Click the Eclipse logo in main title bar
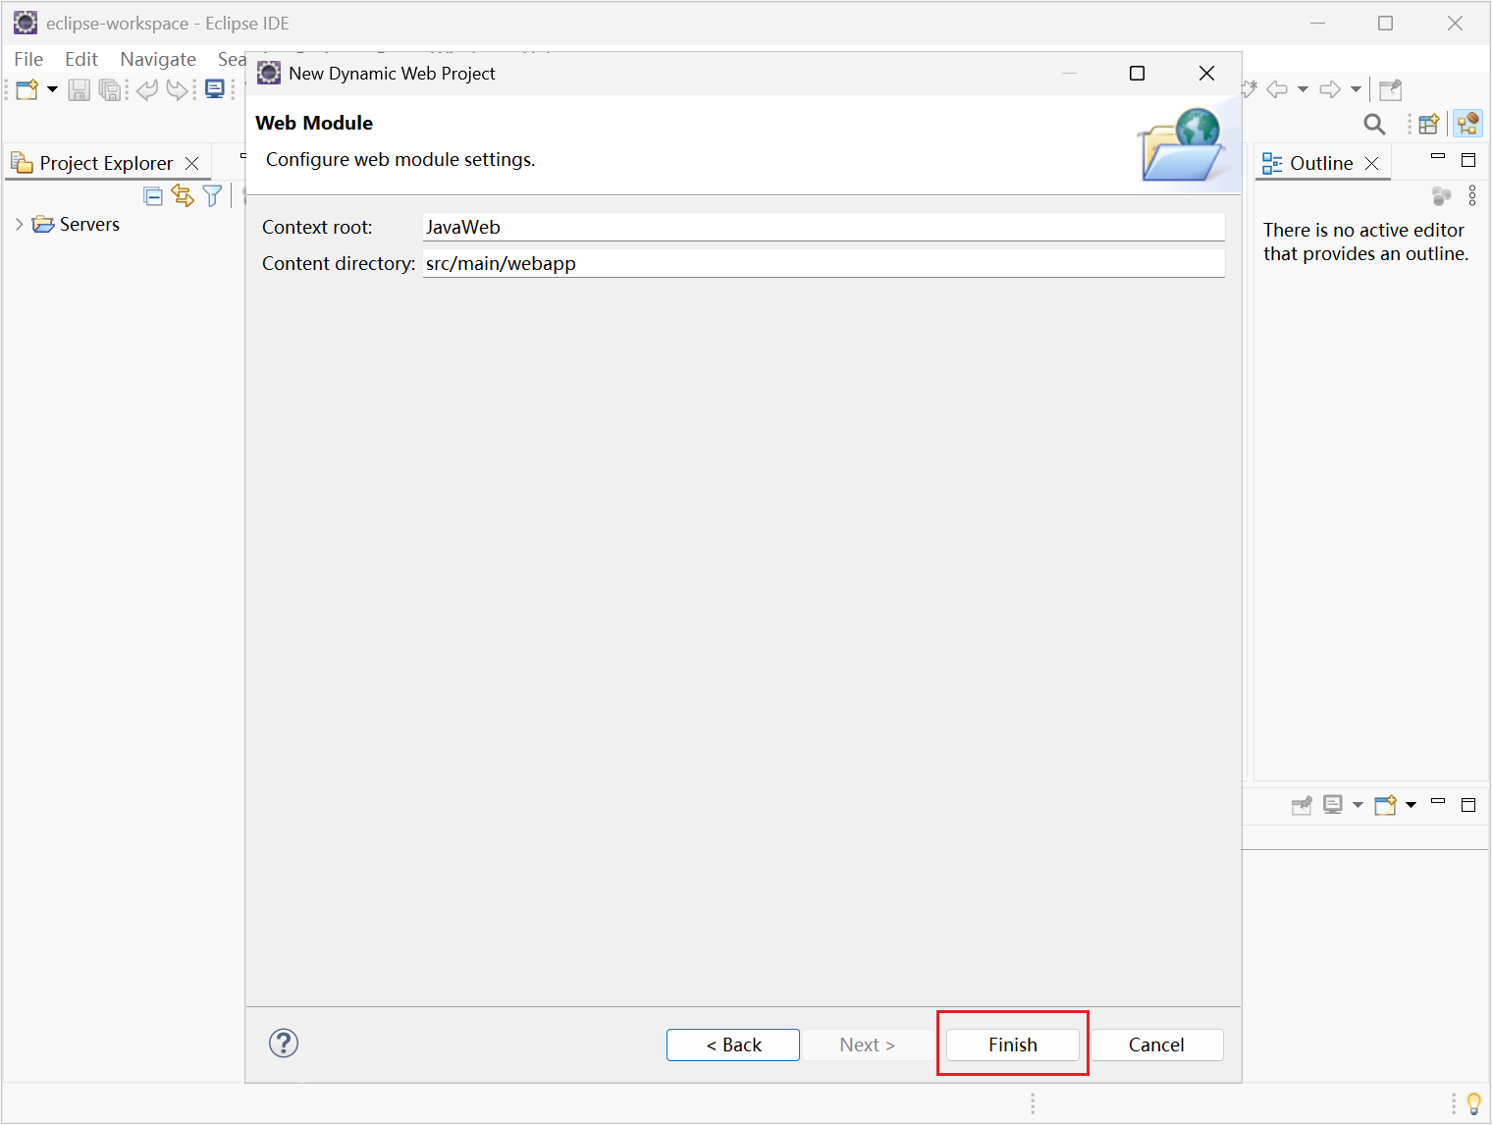The height and width of the screenshot is (1125, 1492). [26, 23]
